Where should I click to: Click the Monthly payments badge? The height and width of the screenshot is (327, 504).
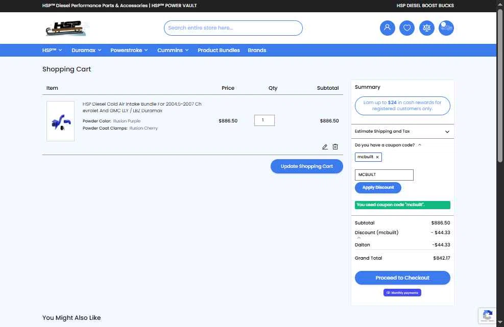(402, 293)
